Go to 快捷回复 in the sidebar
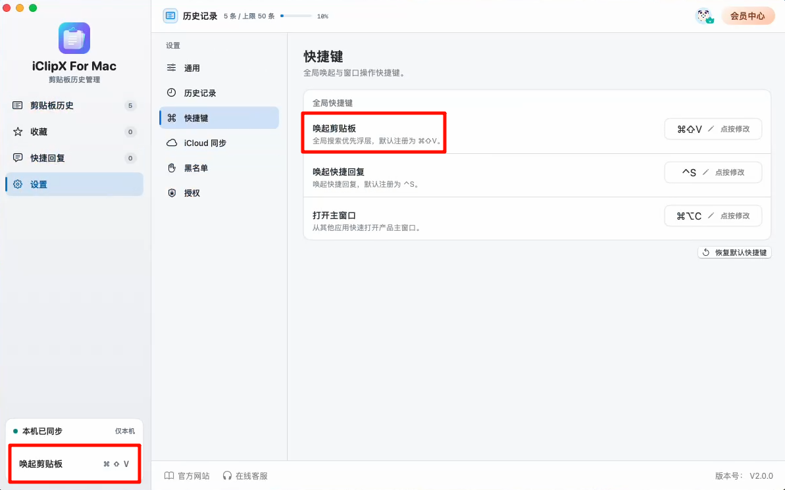Image resolution: width=785 pixels, height=490 pixels. click(74, 158)
